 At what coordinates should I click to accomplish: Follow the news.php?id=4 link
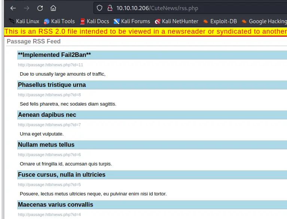tap(49, 215)
